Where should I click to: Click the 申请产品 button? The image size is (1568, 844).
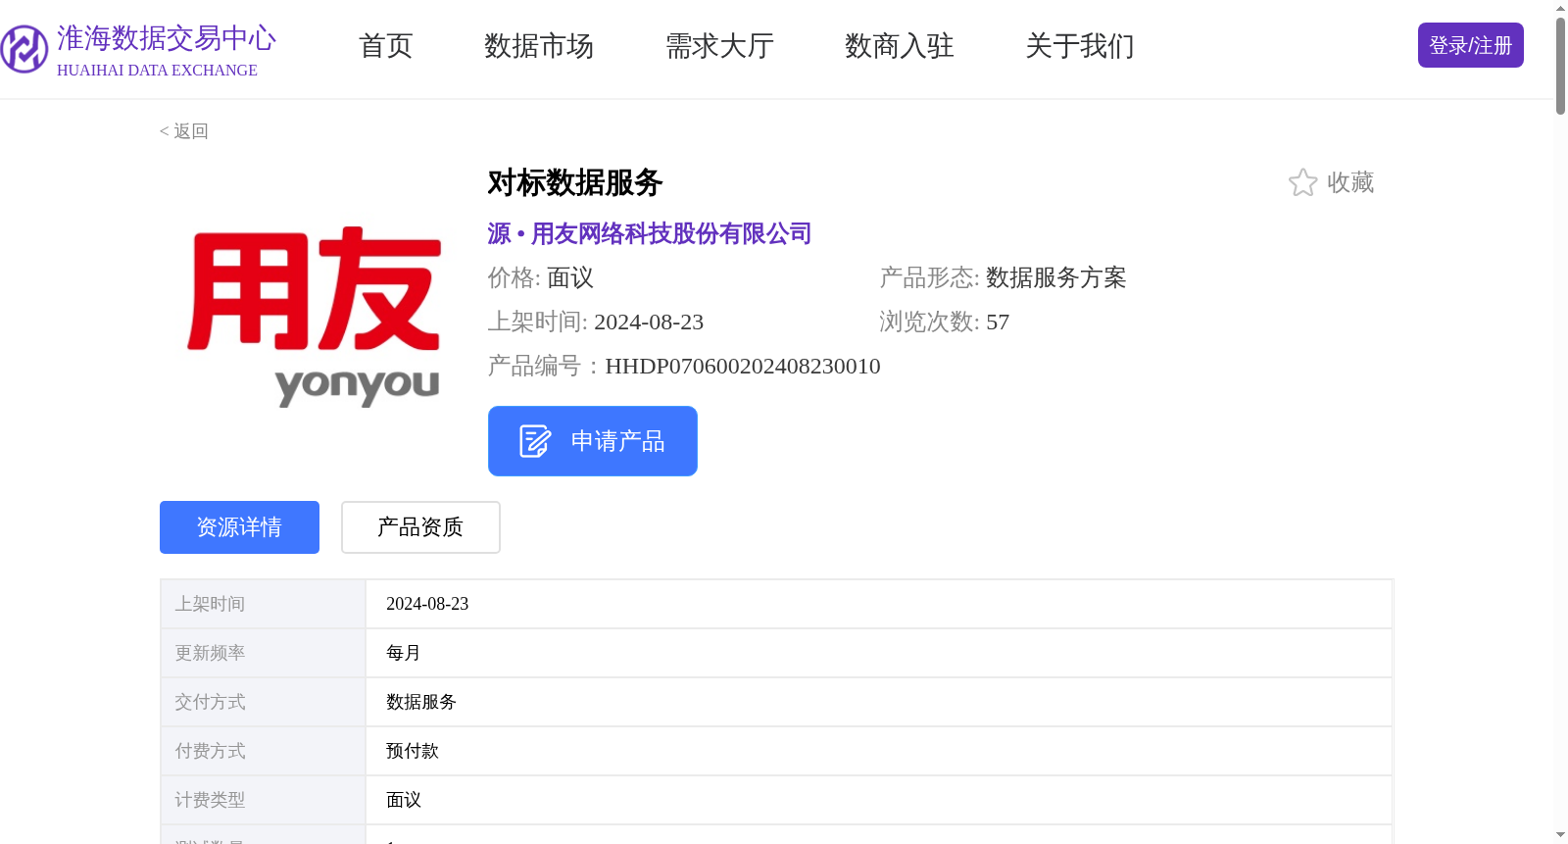(x=593, y=441)
